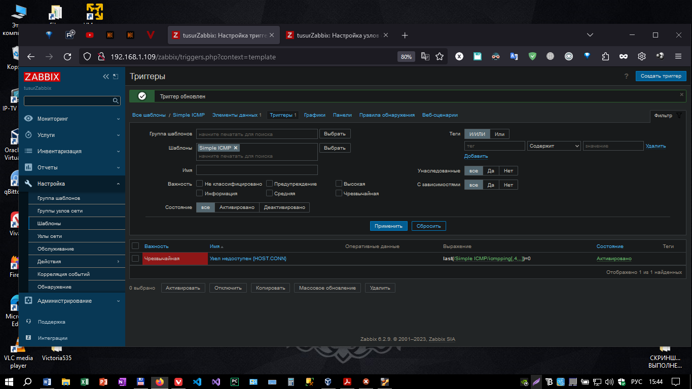The image size is (692, 389).
Task: Open the 'Содержит' tag operator dropdown
Action: (x=554, y=146)
